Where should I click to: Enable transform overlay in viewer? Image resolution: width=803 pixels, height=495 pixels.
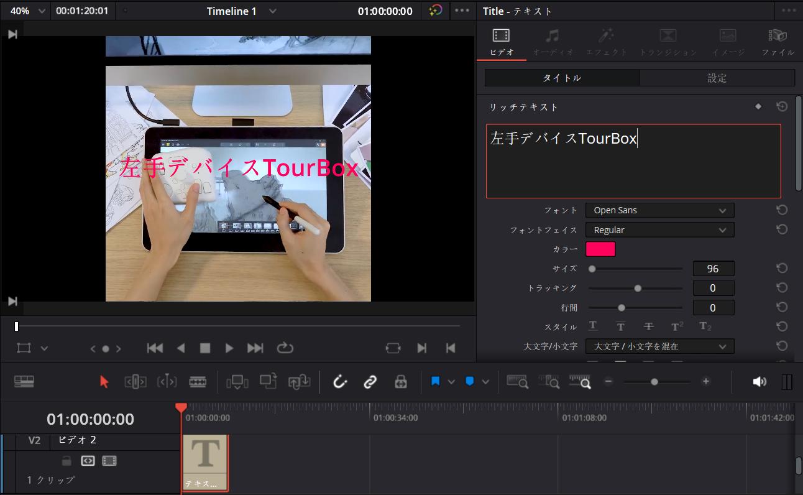pos(24,348)
